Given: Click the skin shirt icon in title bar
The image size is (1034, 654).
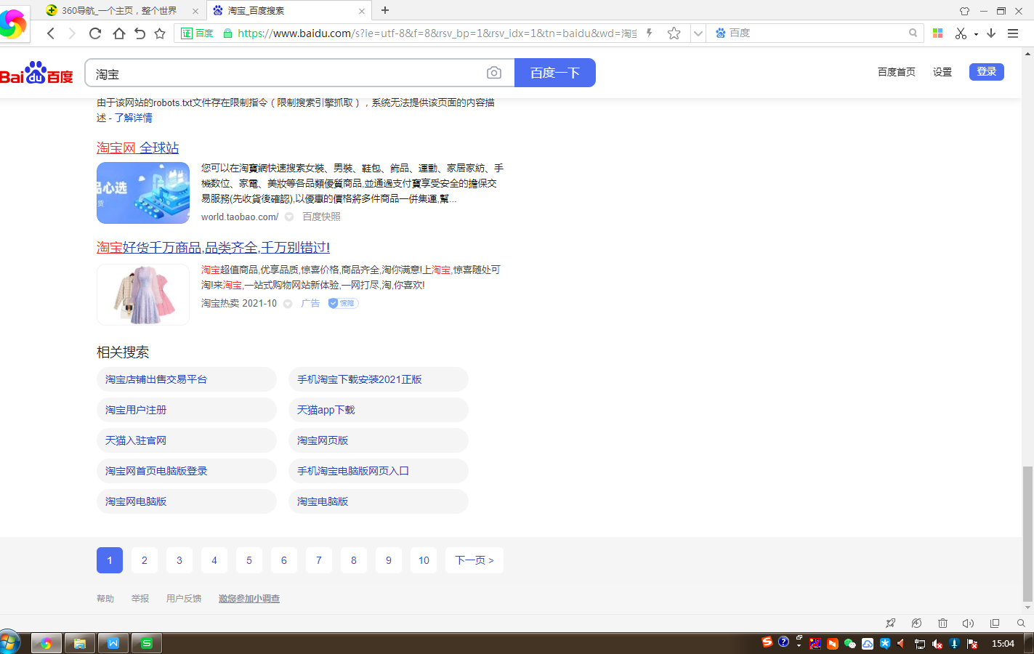Looking at the screenshot, I should click(964, 11).
